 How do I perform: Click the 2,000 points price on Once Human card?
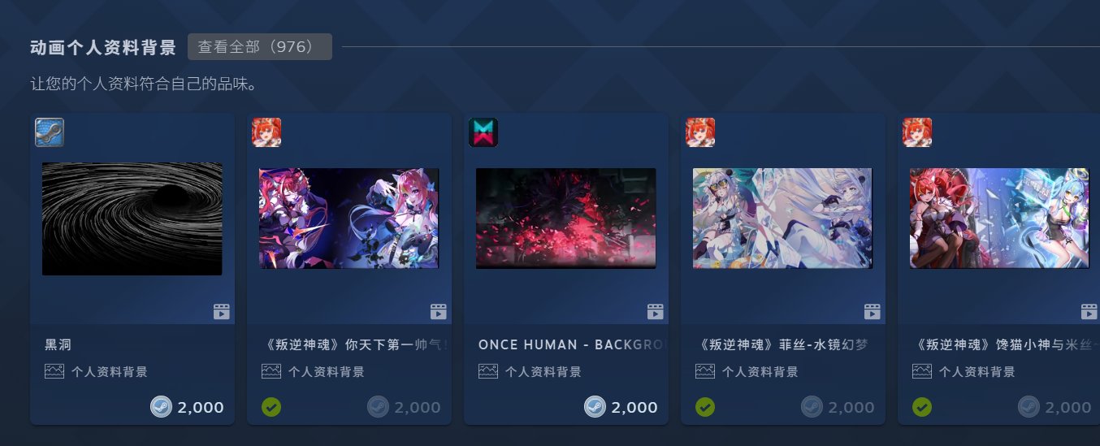click(x=634, y=407)
